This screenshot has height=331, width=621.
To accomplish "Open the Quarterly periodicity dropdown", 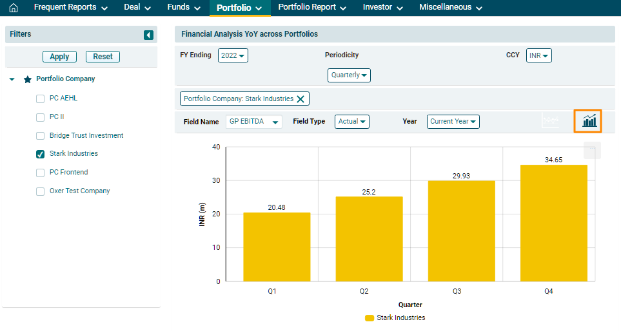I will pos(349,75).
